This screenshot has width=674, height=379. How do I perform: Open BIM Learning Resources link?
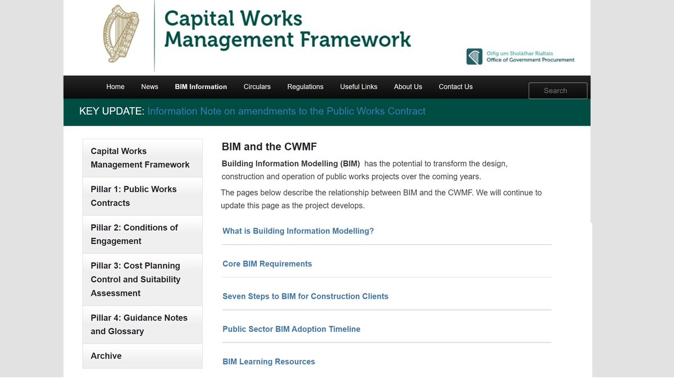pos(269,362)
